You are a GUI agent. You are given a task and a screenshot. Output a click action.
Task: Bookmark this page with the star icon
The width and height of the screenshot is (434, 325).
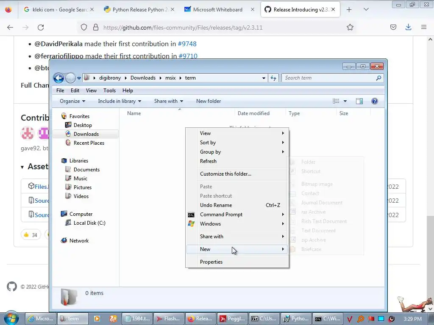(350, 28)
